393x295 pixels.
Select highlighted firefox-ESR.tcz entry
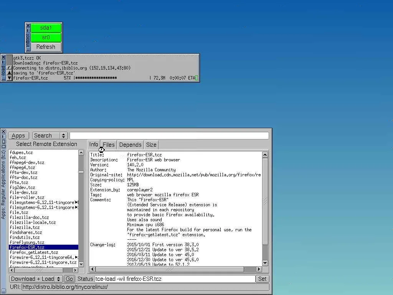pyautogui.click(x=44, y=247)
